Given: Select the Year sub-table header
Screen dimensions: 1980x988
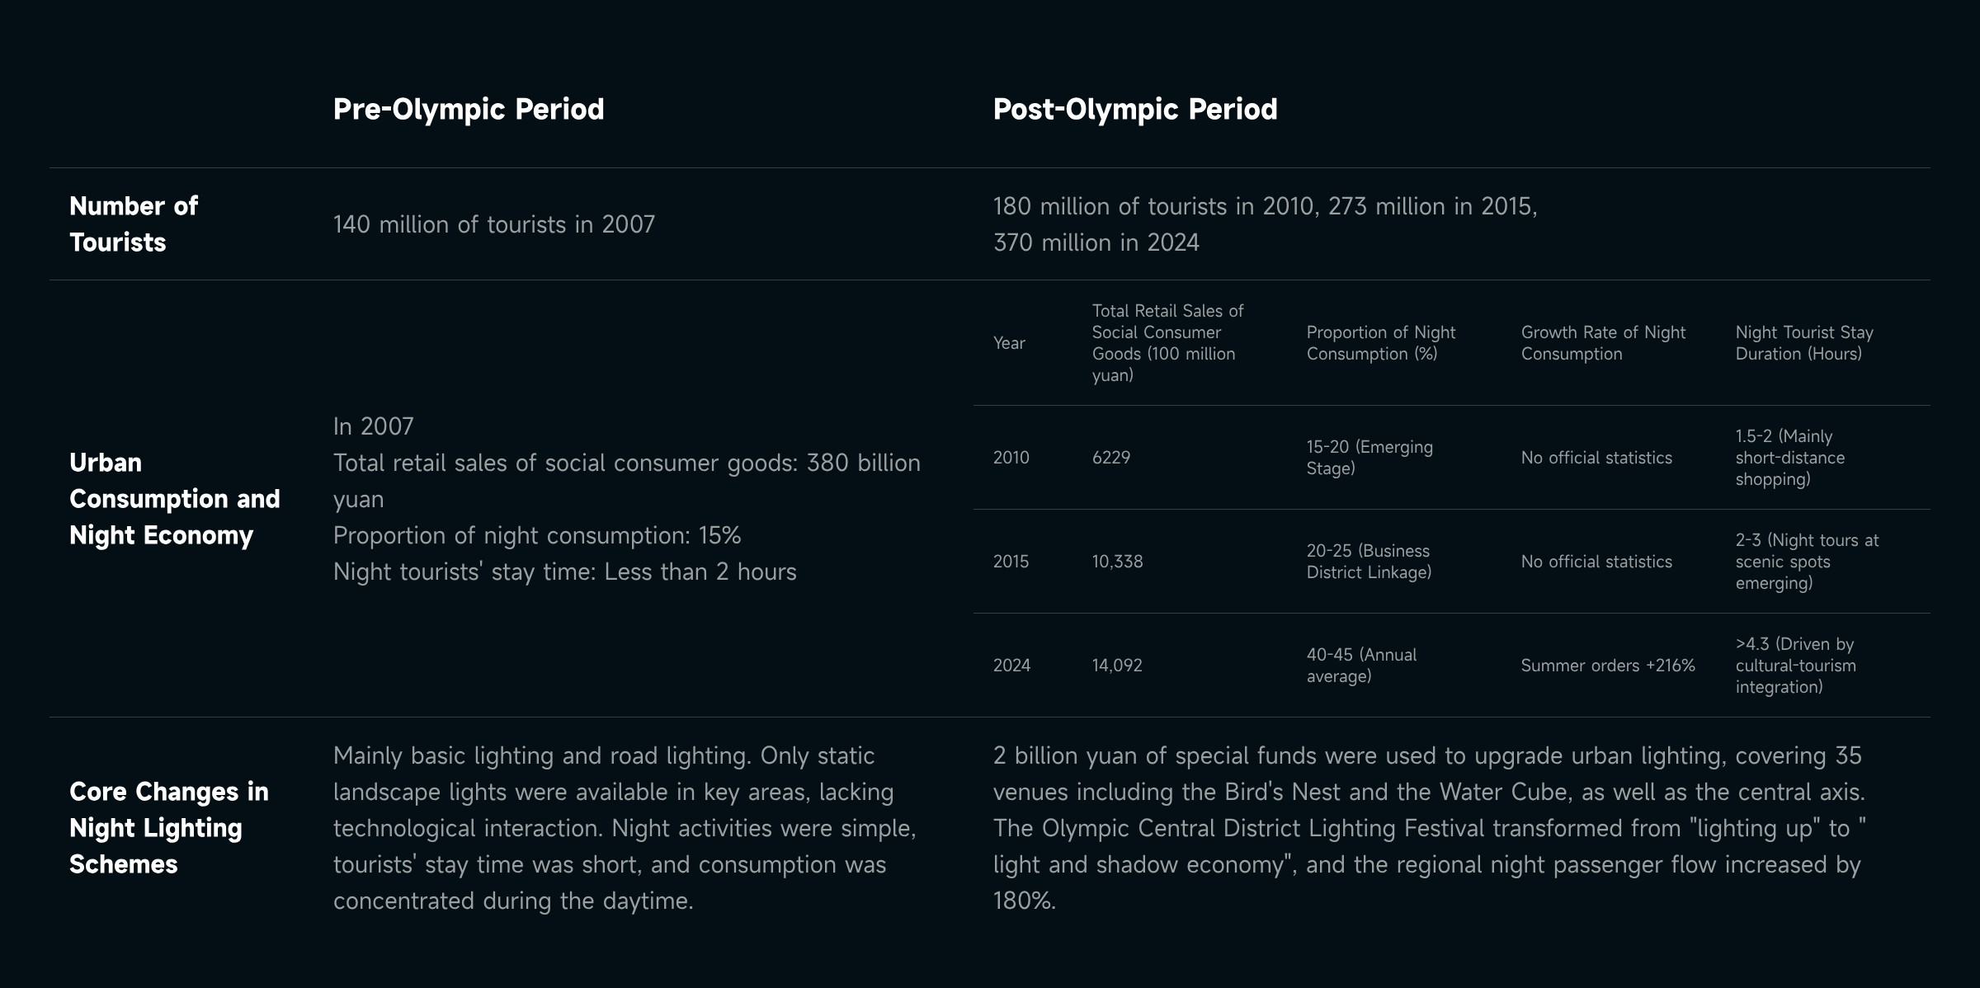Looking at the screenshot, I should [1009, 343].
